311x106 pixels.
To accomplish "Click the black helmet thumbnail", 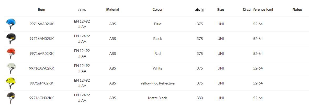I will coord(11,39).
